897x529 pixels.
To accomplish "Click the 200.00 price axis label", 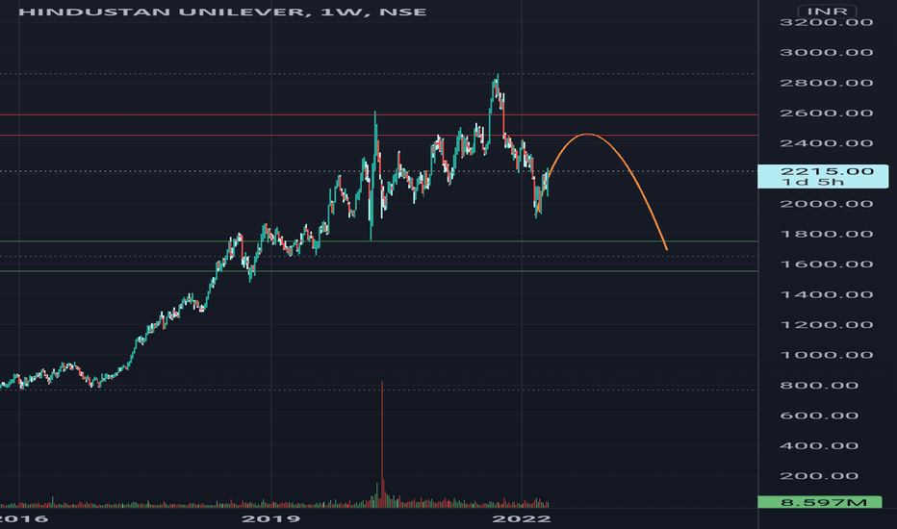I will point(819,476).
